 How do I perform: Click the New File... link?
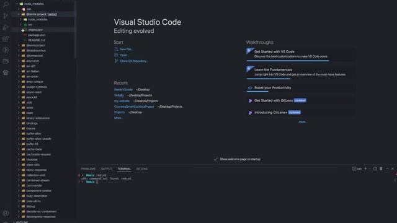pyautogui.click(x=127, y=49)
